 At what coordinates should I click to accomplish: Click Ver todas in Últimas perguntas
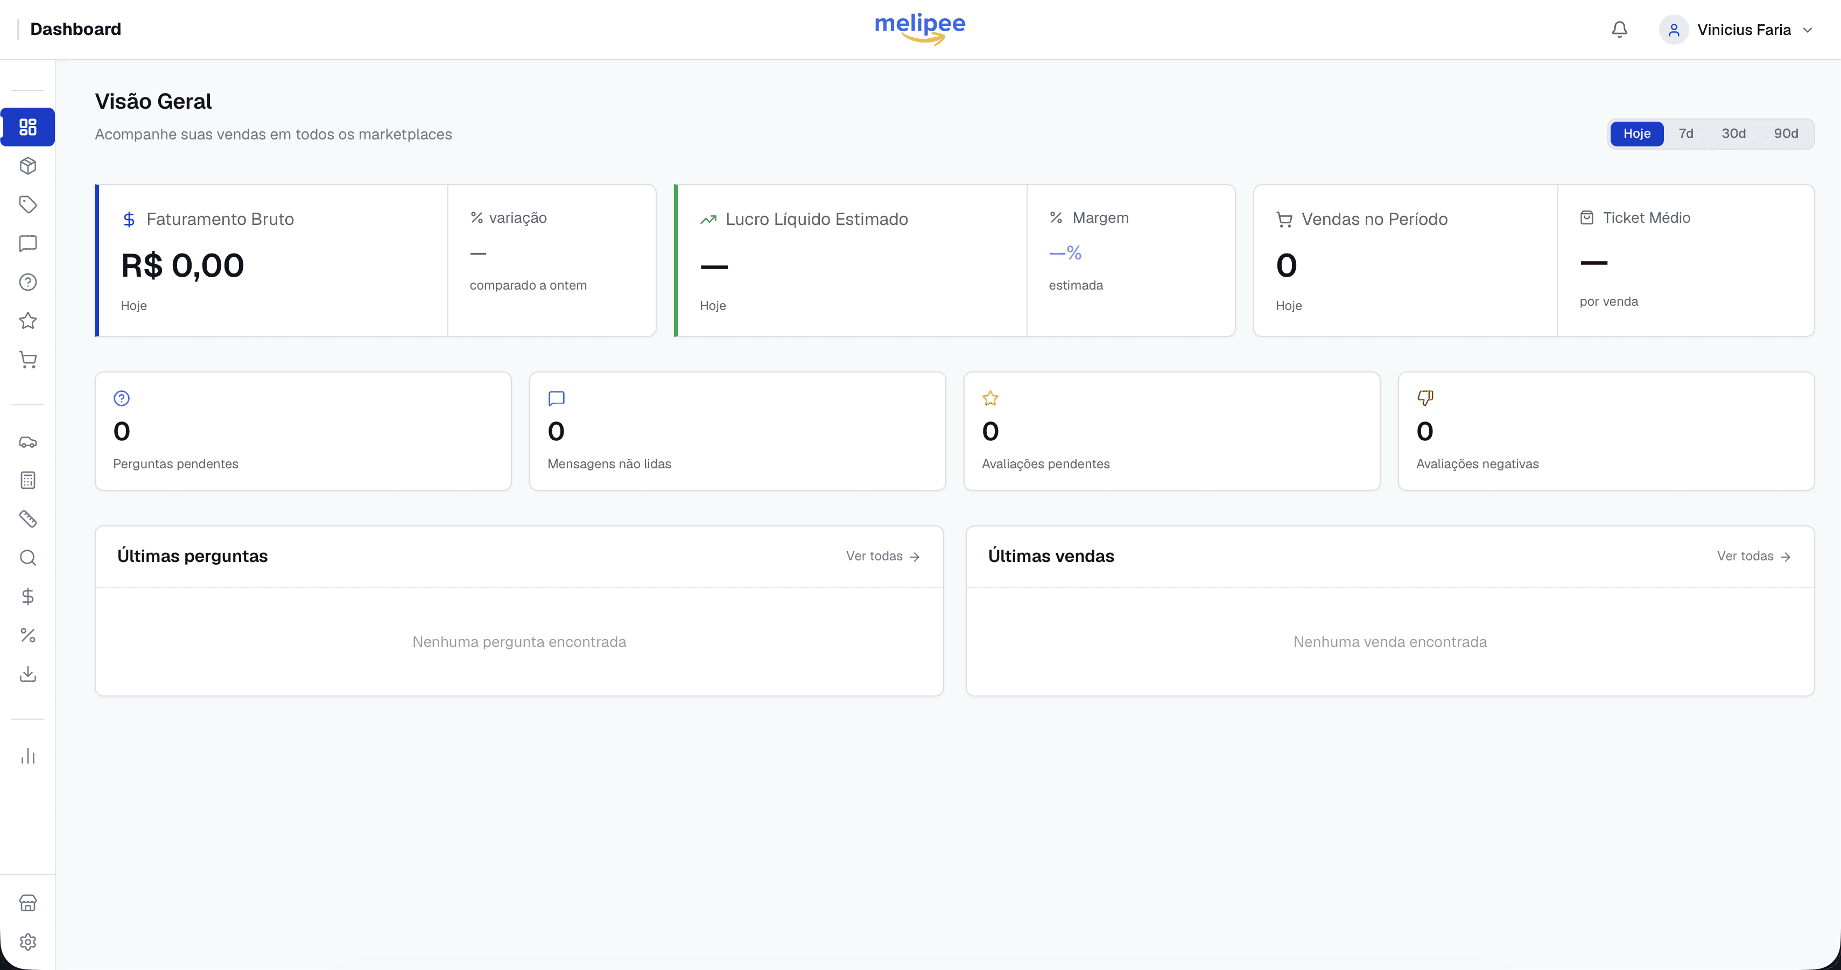883,556
